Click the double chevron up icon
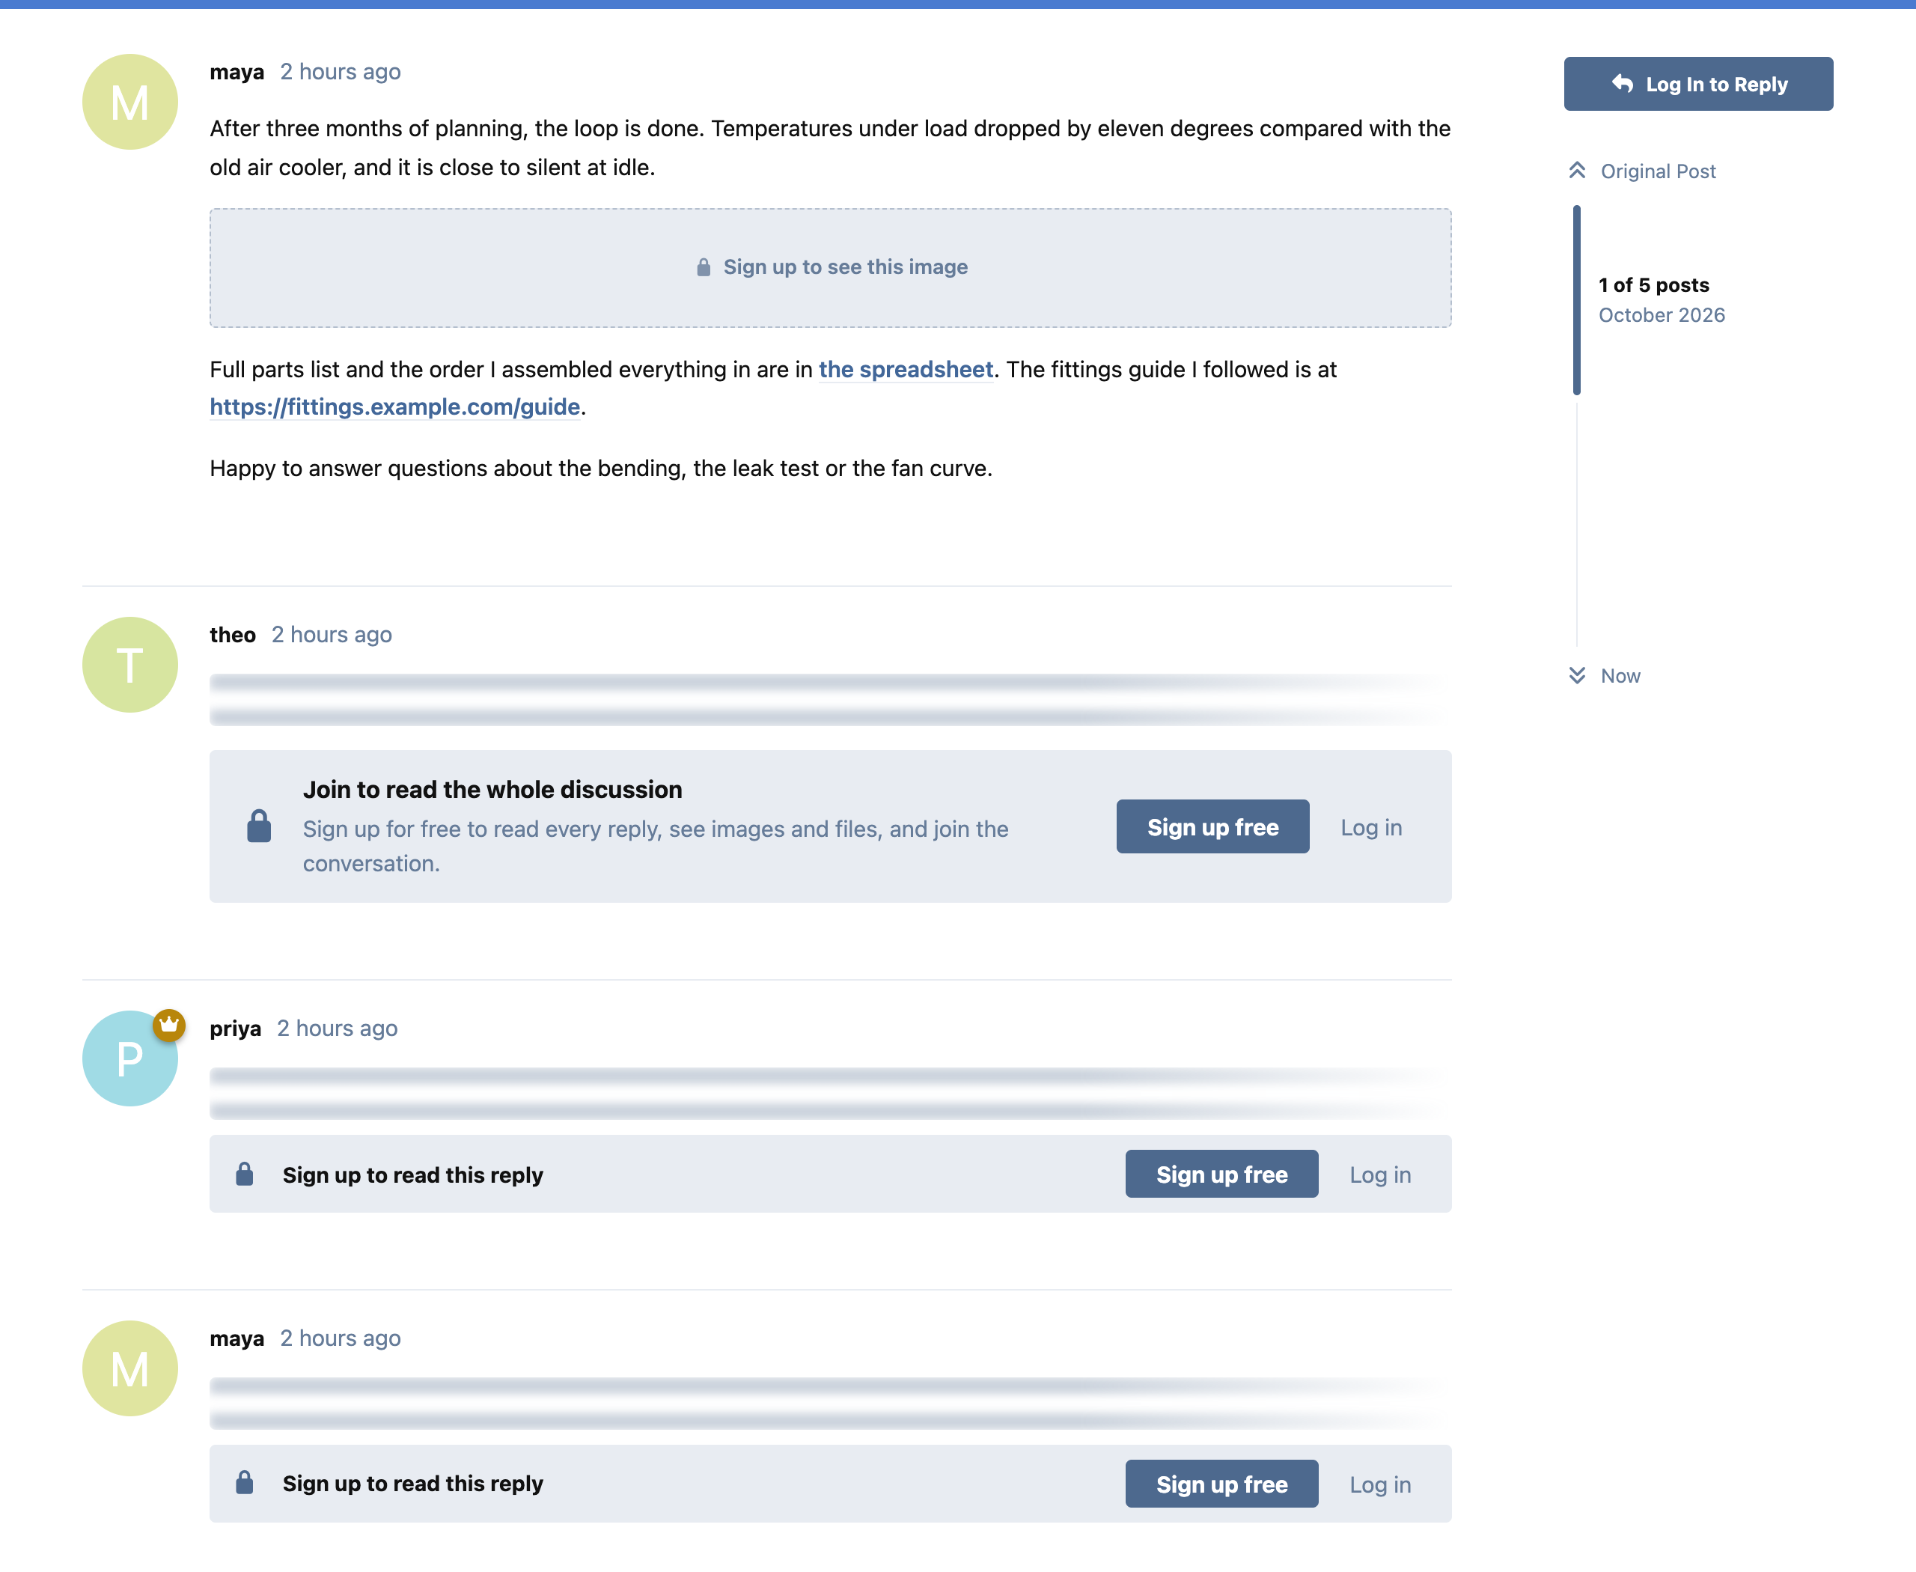 [x=1576, y=170]
